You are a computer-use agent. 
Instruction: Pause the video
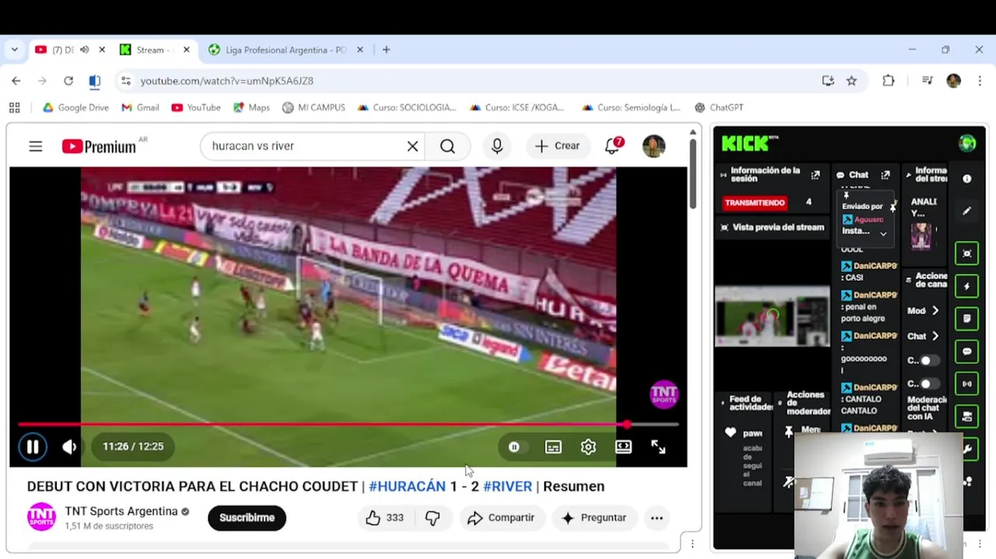pyautogui.click(x=33, y=446)
